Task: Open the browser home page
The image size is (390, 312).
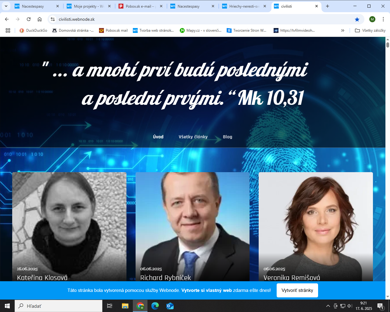Action: 40,19
